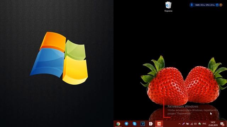Open the network connections tray icon
The height and width of the screenshot is (127, 227).
pos(192,124)
